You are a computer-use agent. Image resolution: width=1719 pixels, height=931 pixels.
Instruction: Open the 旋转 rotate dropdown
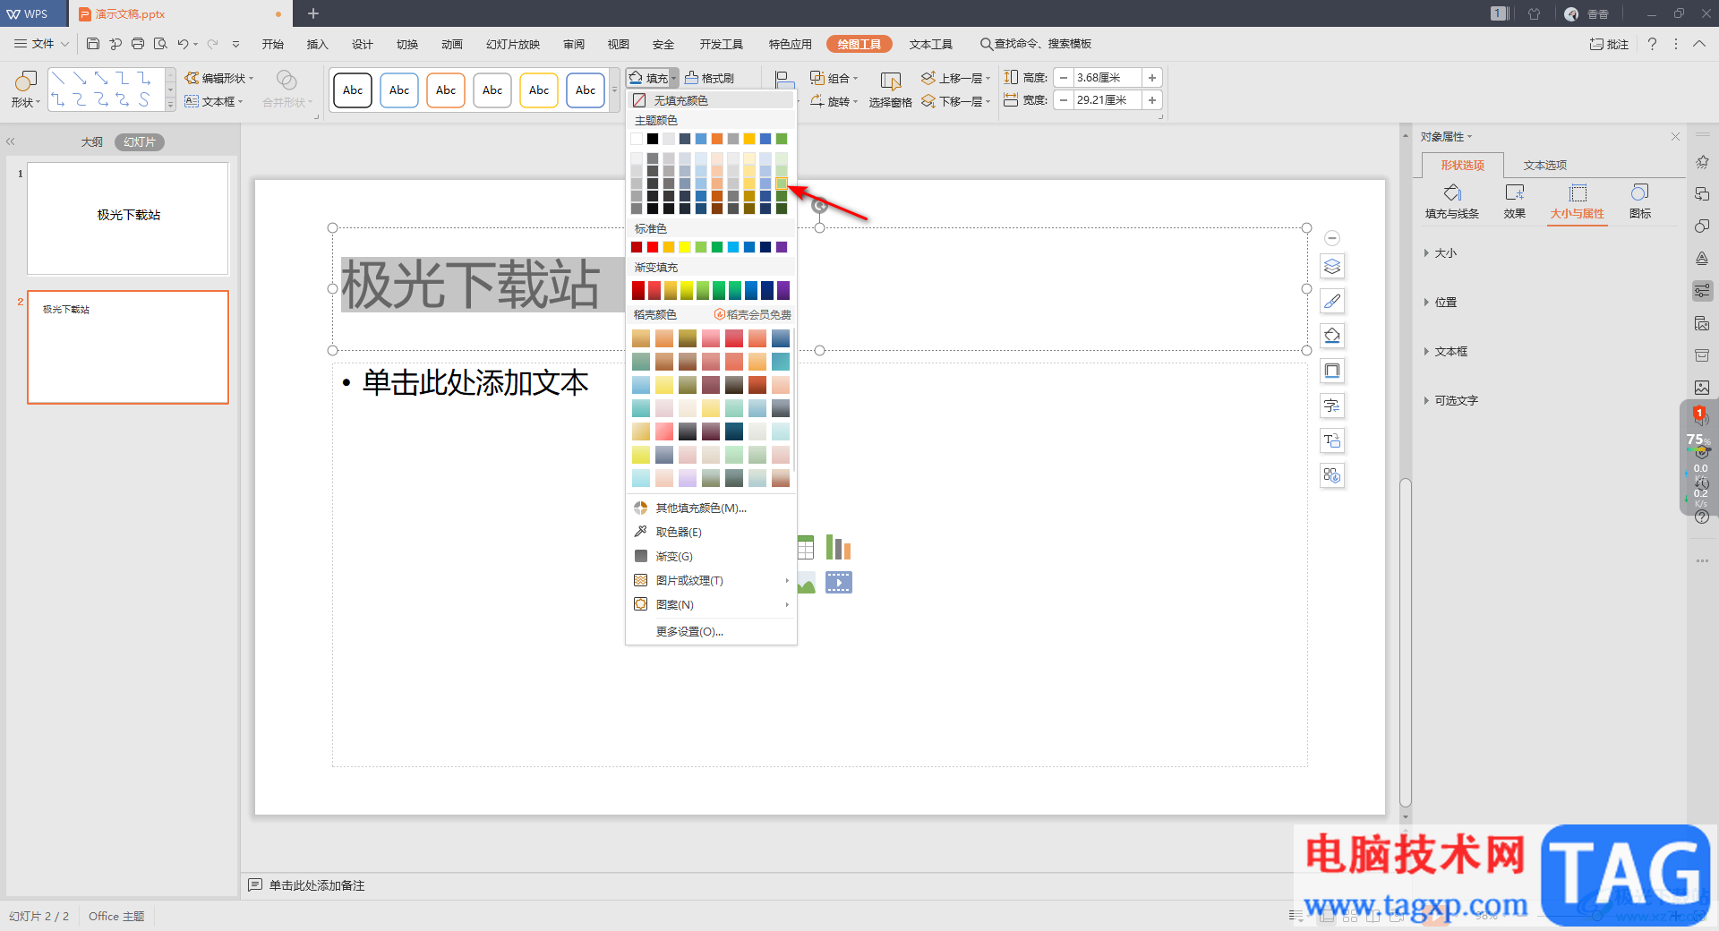coord(834,101)
